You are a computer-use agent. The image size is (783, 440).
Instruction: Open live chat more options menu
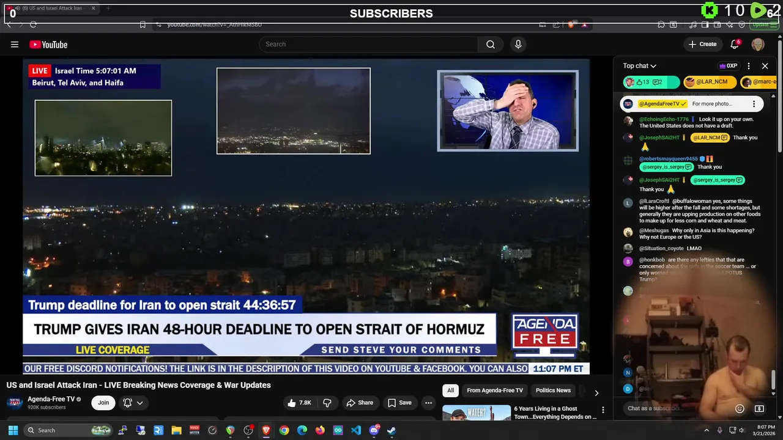click(749, 66)
